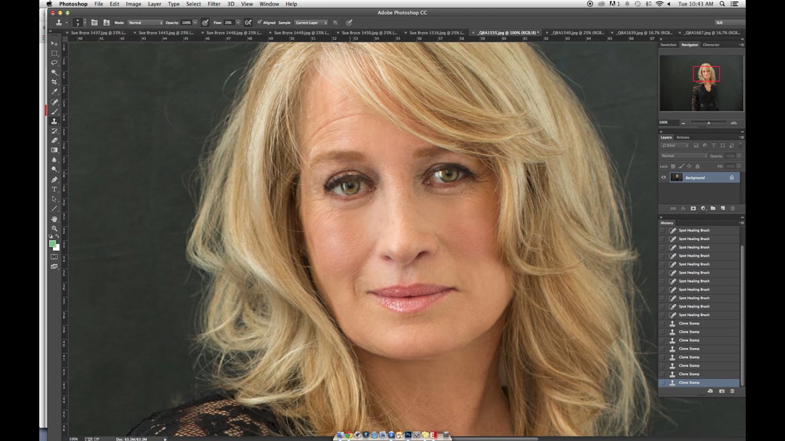Image resolution: width=785 pixels, height=441 pixels.
Task: Select the Spot Healing Brush tool
Action: pyautogui.click(x=55, y=102)
